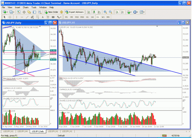The image size is (192, 138).
Task: Select the Fibonacci retracement tool
Action: coord(37,17)
